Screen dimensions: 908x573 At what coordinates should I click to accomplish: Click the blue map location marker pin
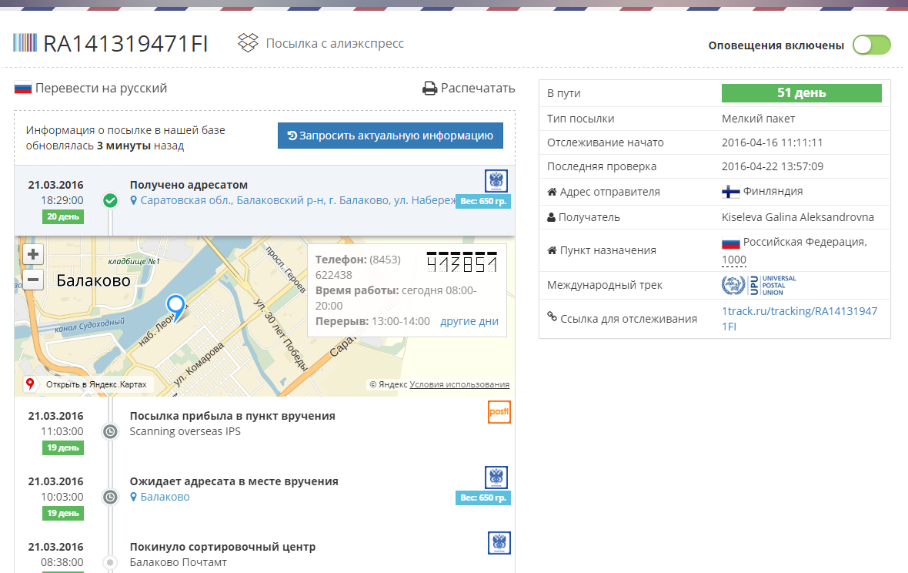click(x=176, y=307)
